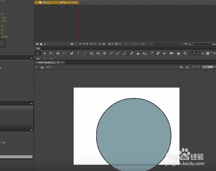Select the Paint Brush tool
The height and width of the screenshot is (171, 216).
coord(118,53)
